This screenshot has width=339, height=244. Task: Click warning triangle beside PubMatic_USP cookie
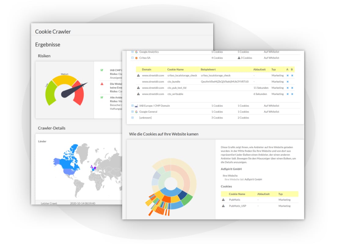click(223, 206)
